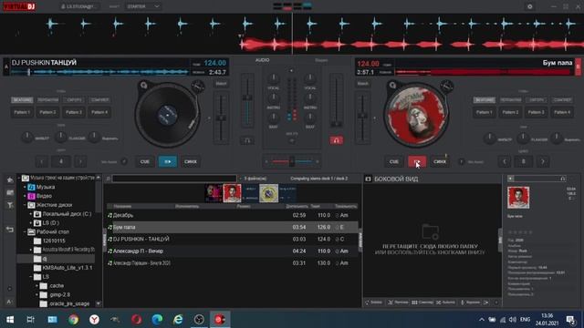
Task: Select first pads tab on left deck
Action: click(x=22, y=100)
